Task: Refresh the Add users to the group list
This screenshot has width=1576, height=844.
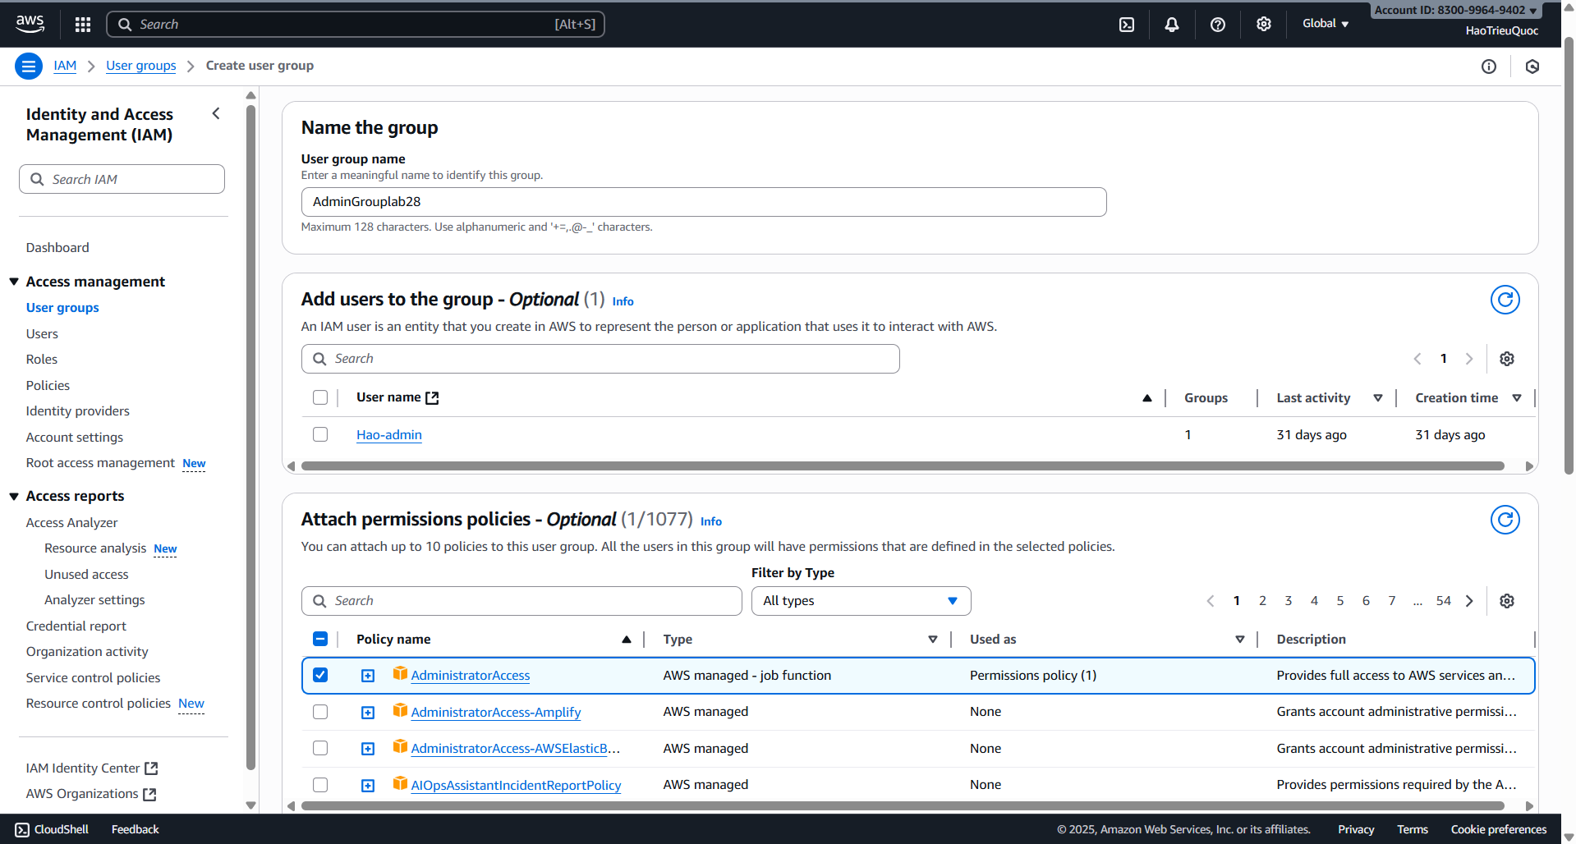Action: [x=1505, y=300]
